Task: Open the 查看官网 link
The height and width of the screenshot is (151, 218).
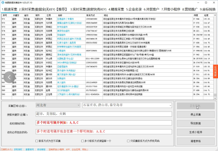Action: pyautogui.click(x=30, y=149)
